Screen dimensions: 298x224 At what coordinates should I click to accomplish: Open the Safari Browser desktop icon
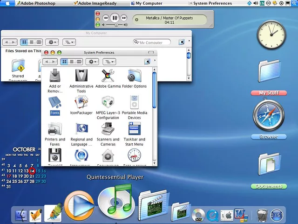268,116
